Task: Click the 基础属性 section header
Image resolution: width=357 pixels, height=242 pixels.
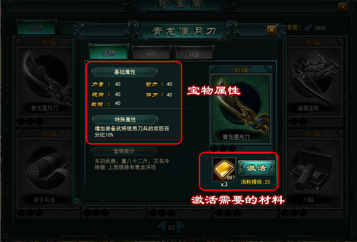Action: coord(124,72)
